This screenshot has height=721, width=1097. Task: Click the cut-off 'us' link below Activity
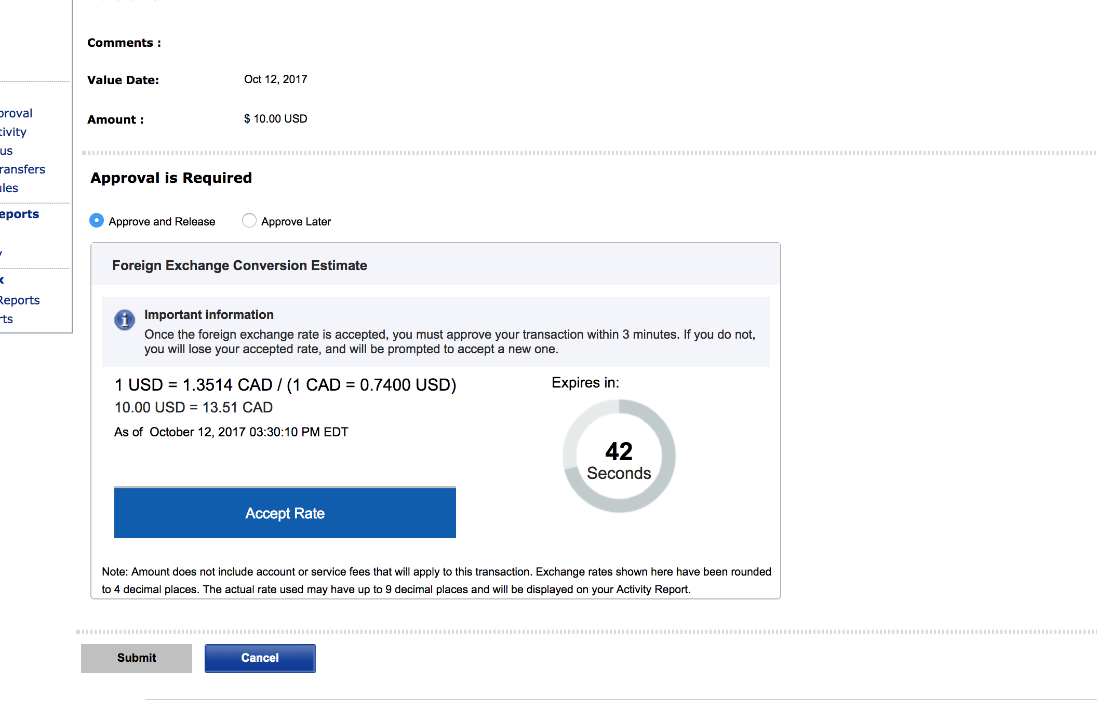click(x=6, y=151)
